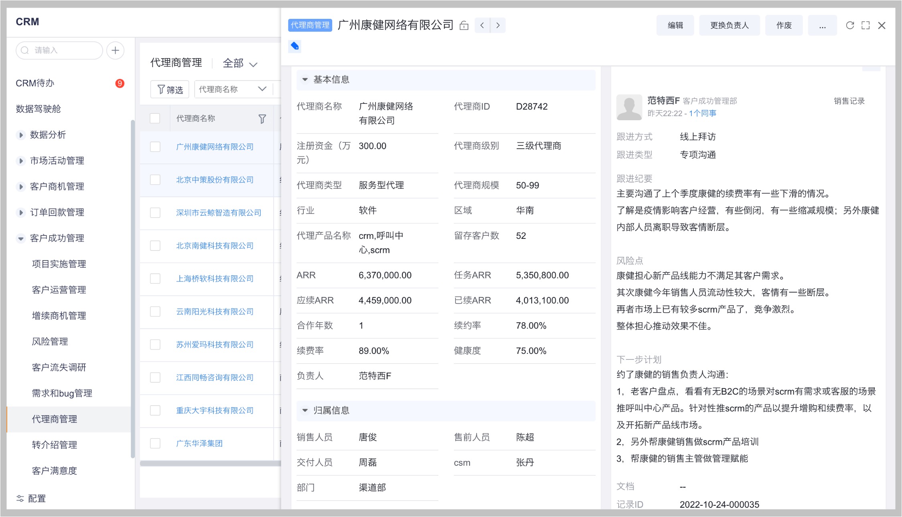902x517 pixels.
Task: Check the 广东华泽集团 row checkbox
Action: point(155,443)
